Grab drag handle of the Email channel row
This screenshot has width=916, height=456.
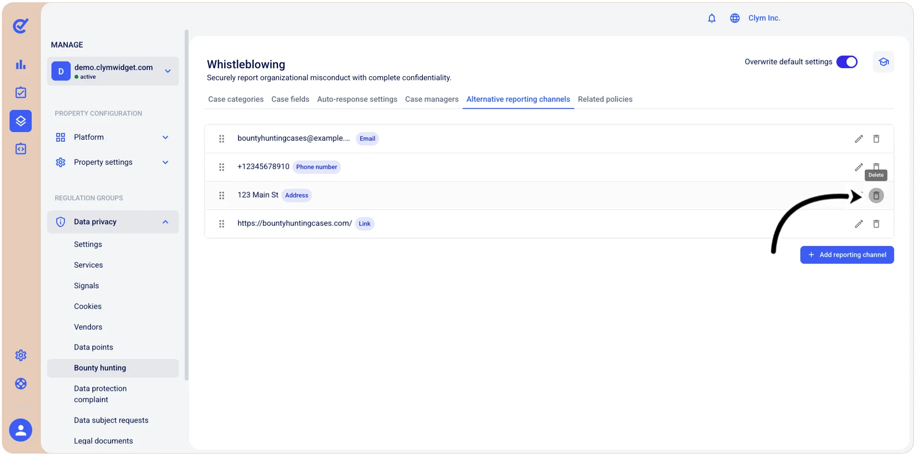tap(222, 139)
